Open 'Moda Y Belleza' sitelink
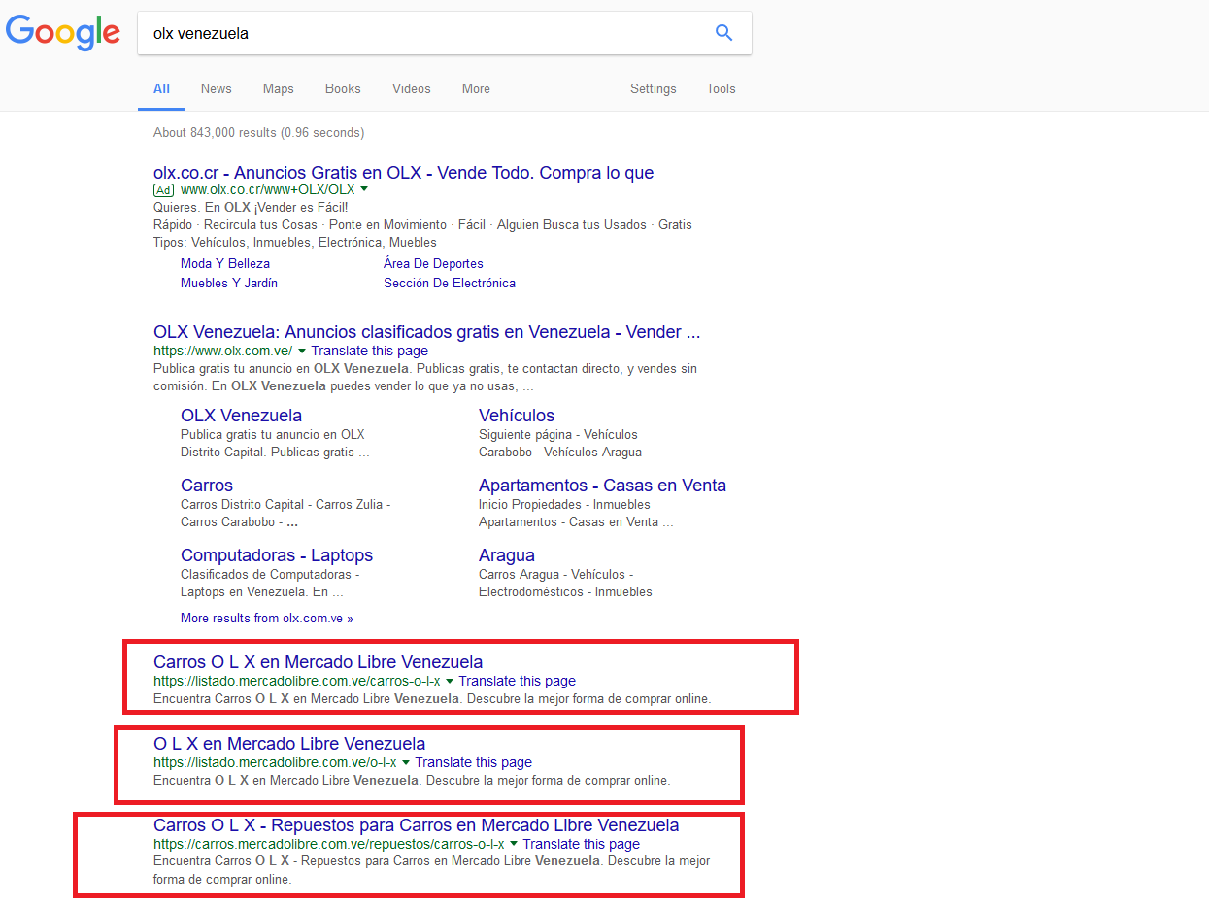 pos(225,263)
